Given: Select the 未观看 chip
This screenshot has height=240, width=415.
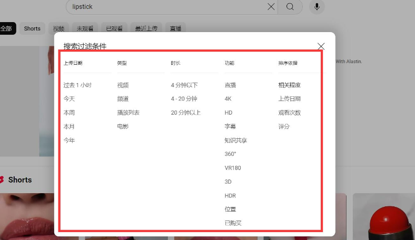Looking at the screenshot, I should (85, 28).
